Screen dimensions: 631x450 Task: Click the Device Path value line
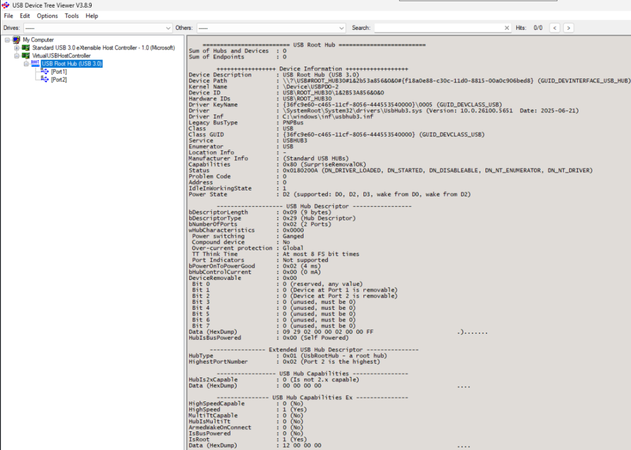click(x=410, y=81)
